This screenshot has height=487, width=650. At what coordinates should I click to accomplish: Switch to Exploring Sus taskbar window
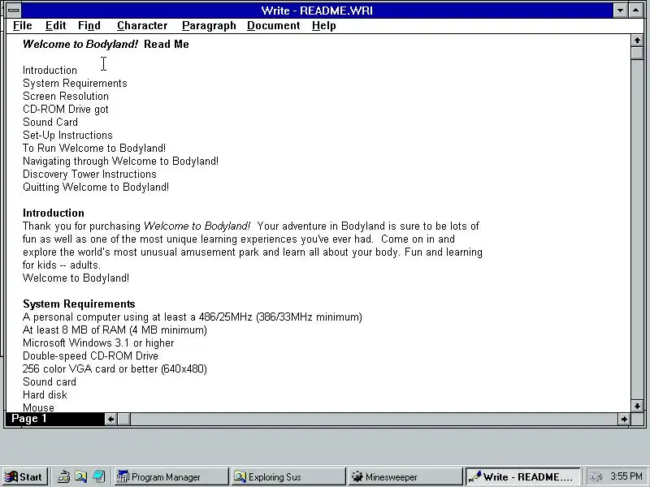288,477
